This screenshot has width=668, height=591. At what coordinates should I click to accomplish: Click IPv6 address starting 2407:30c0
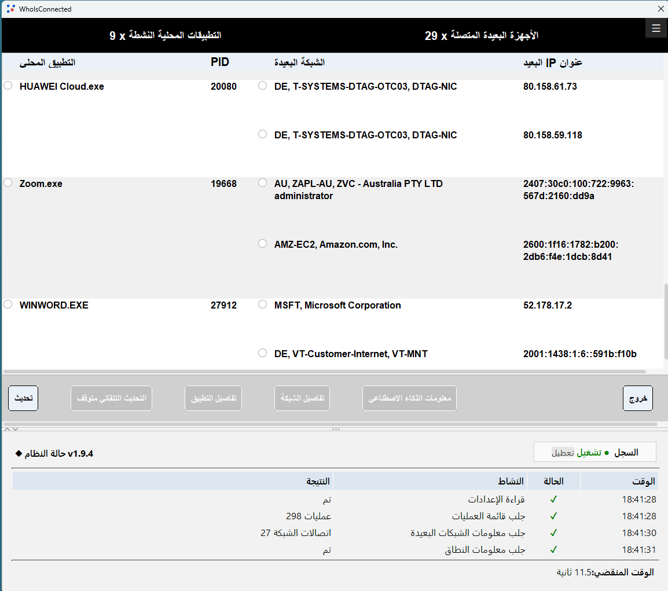578,190
